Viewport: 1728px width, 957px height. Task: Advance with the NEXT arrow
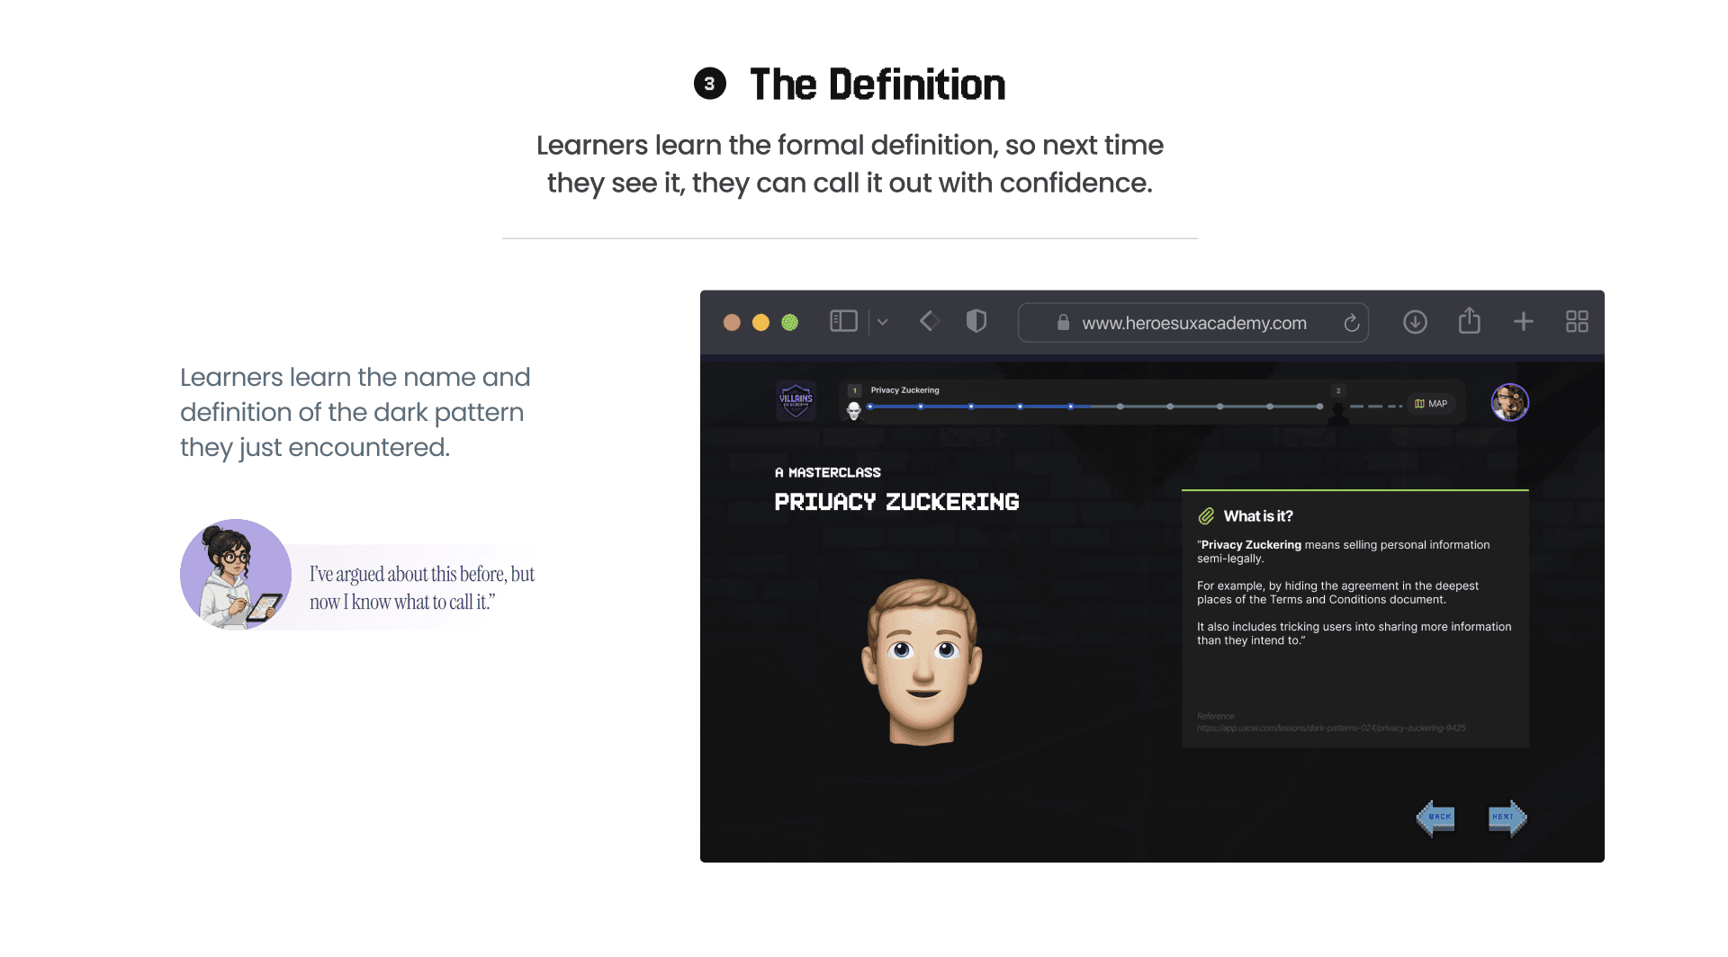1507,818
